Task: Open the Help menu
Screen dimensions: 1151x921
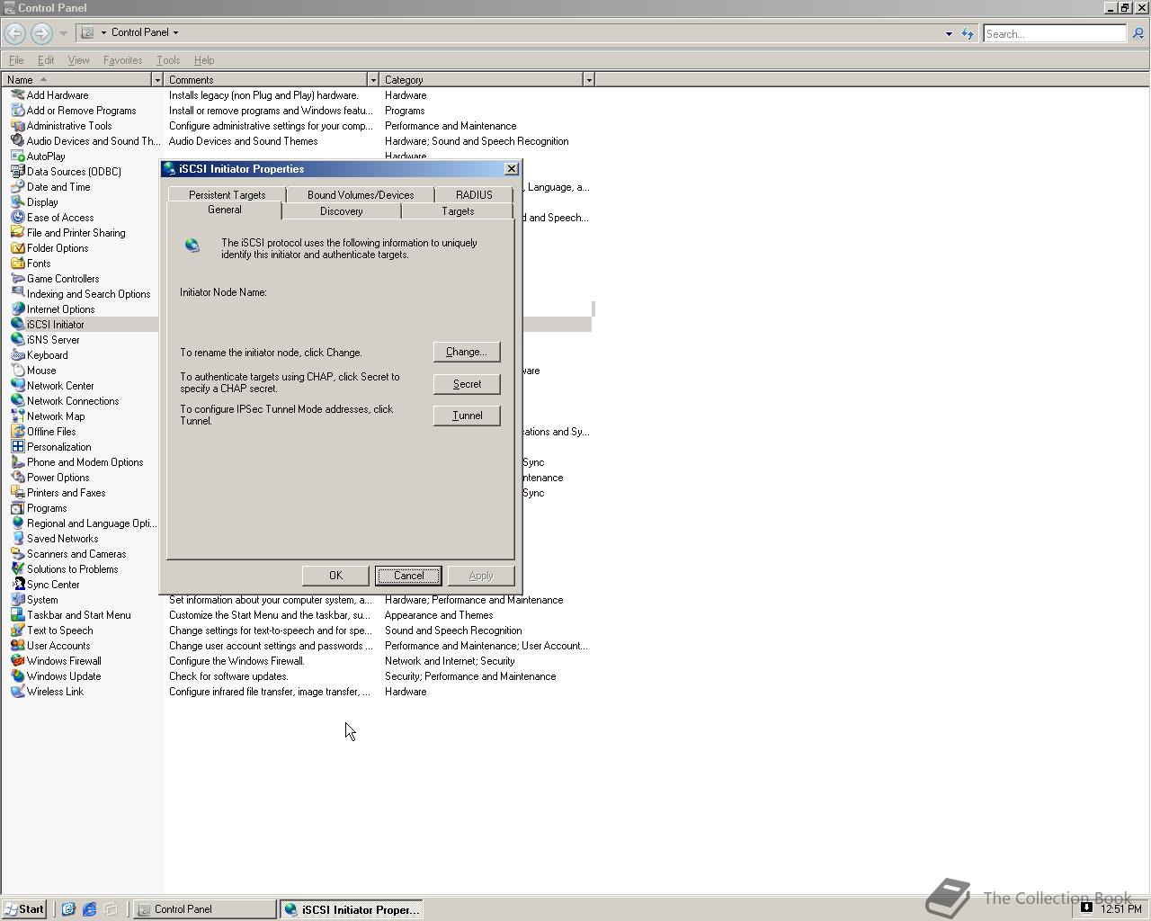Action: tap(204, 60)
